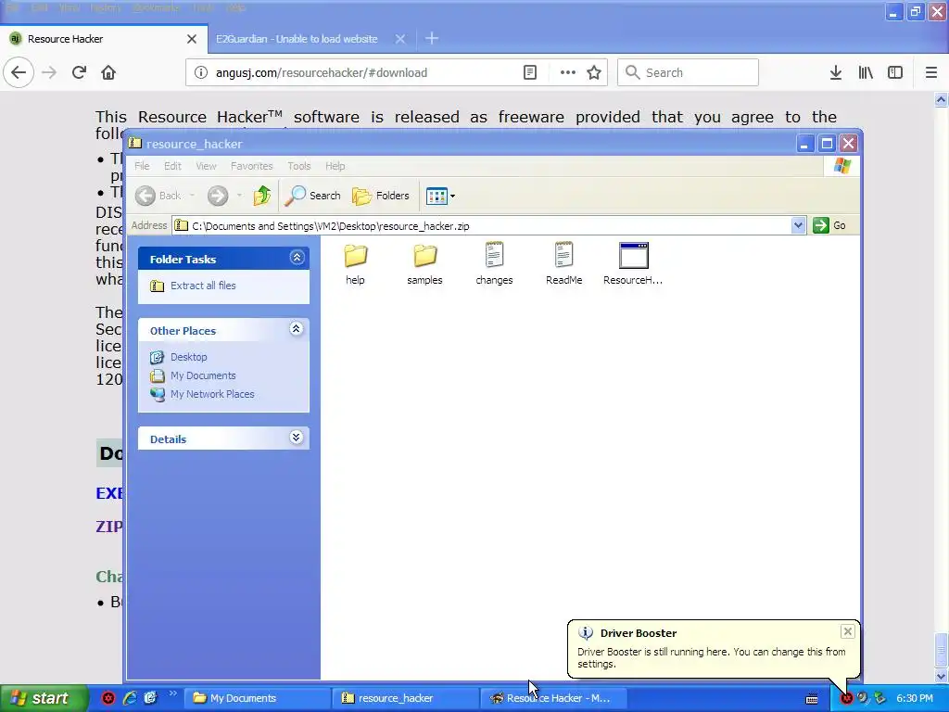Close the Driver Booster balloon notification
Screen dimensions: 949x712
(847, 631)
